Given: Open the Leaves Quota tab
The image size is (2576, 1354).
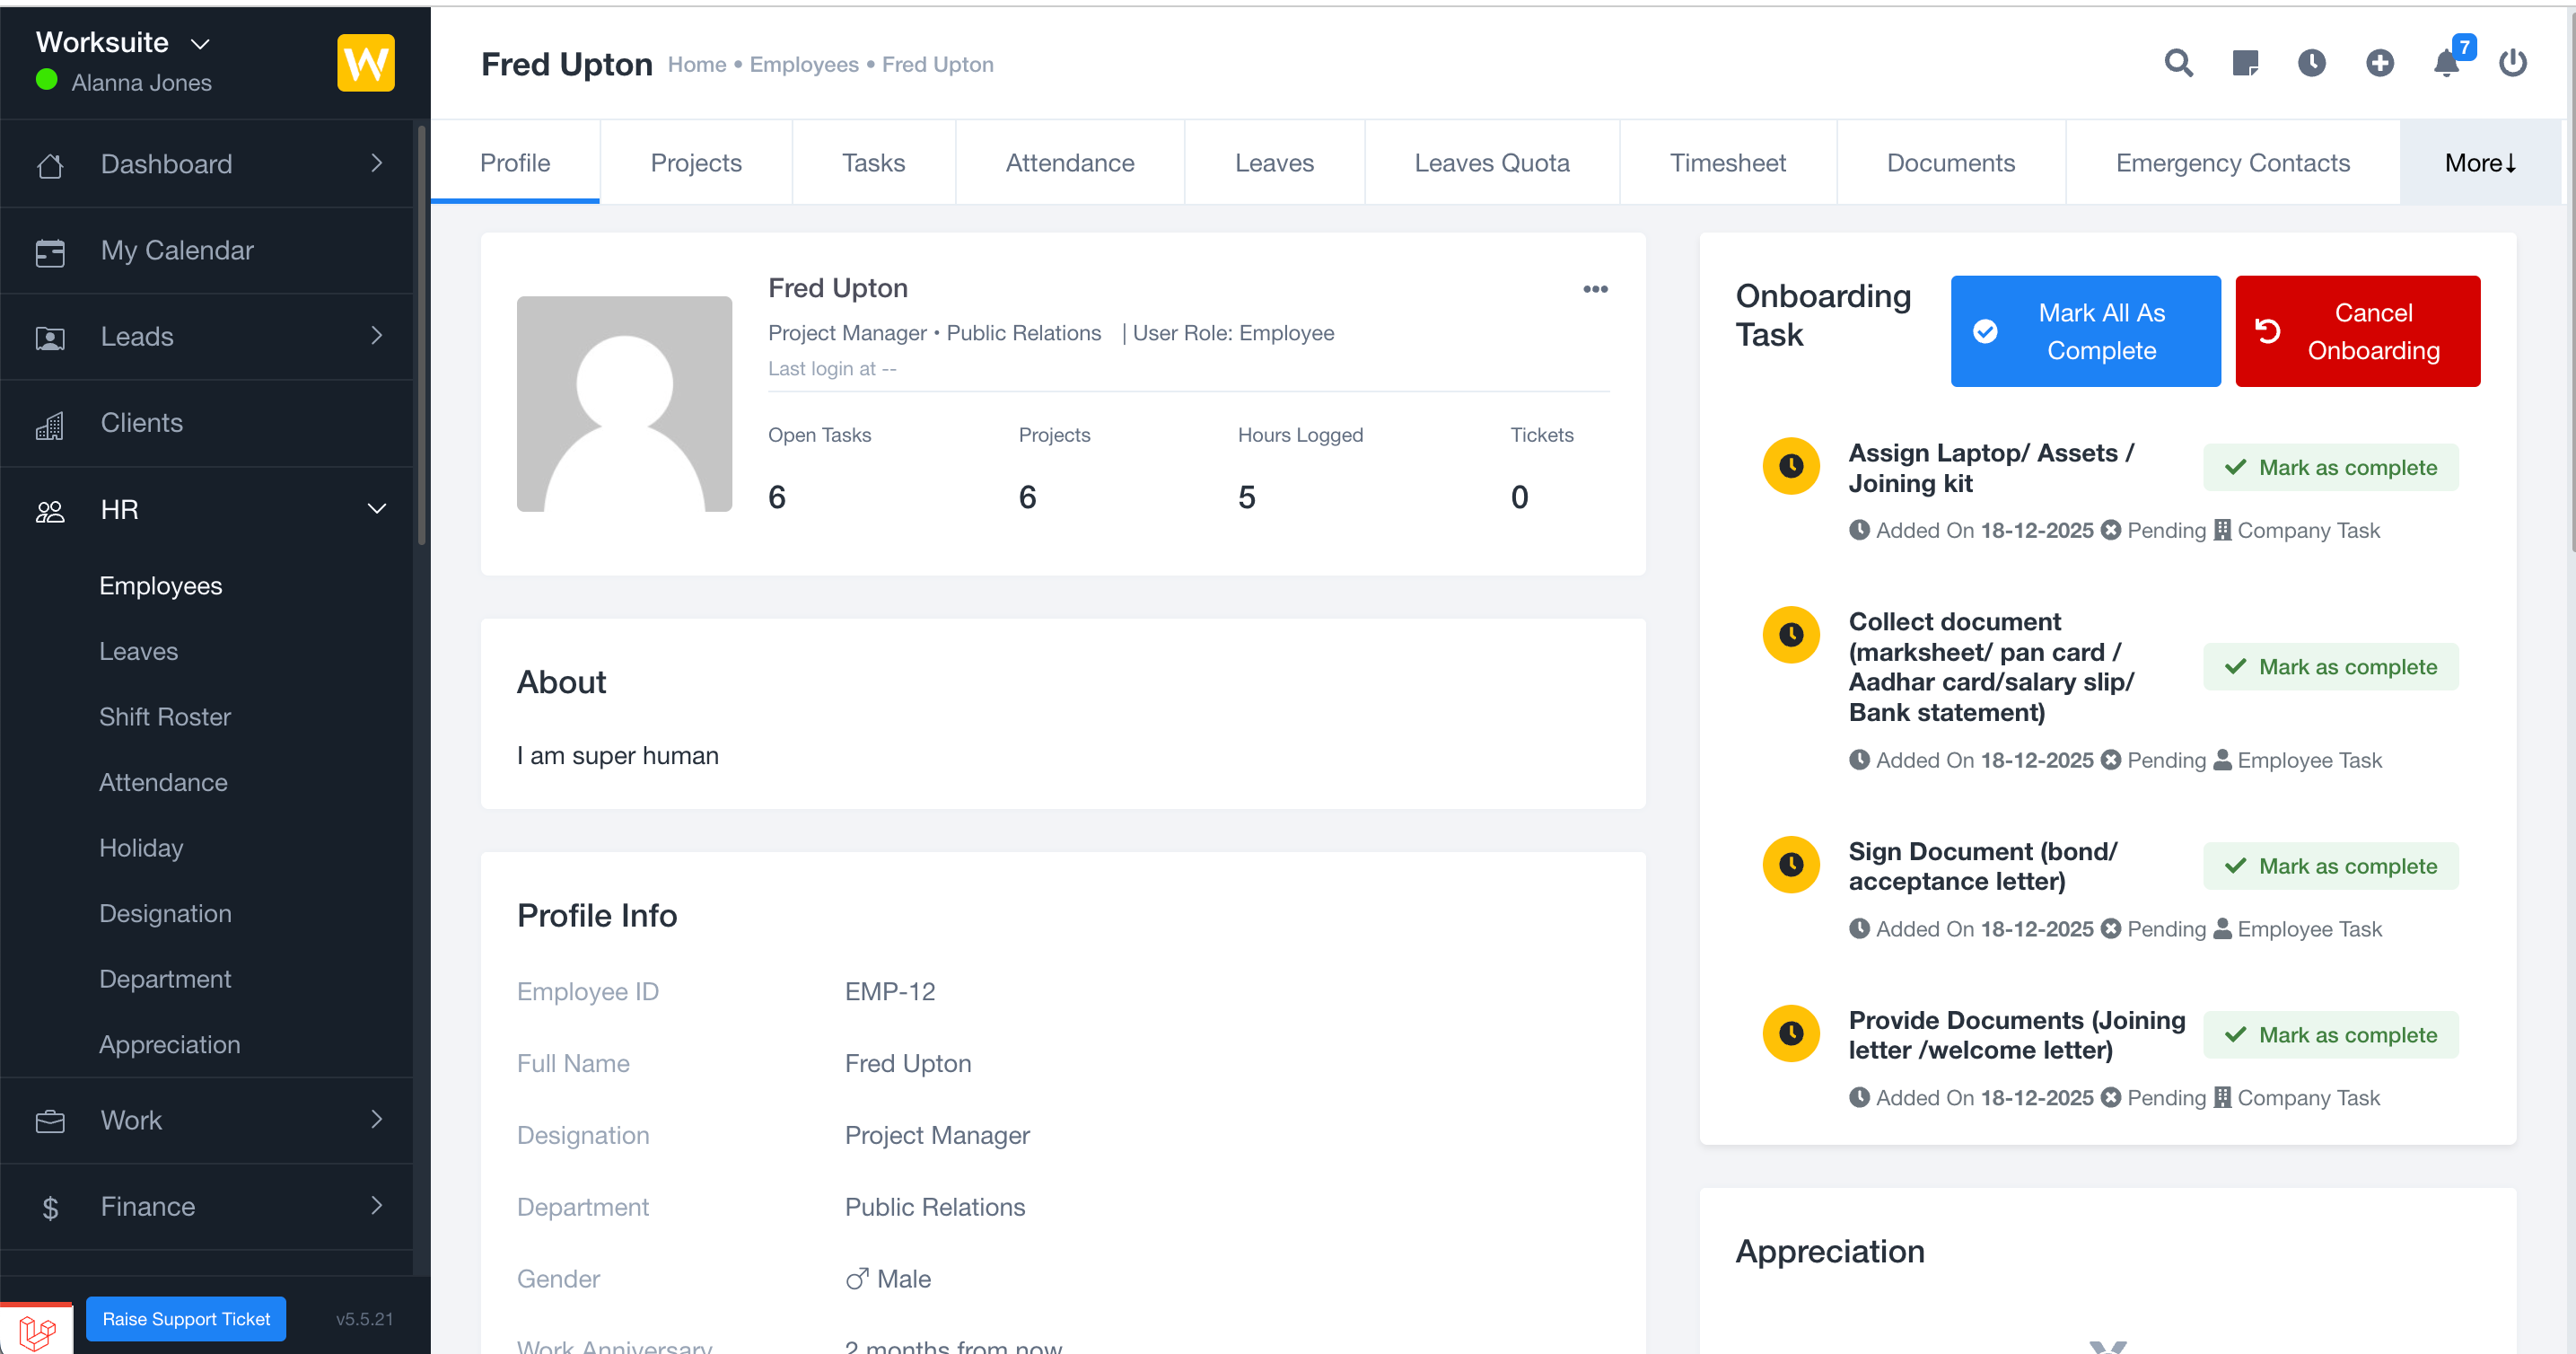Looking at the screenshot, I should click(x=1491, y=163).
